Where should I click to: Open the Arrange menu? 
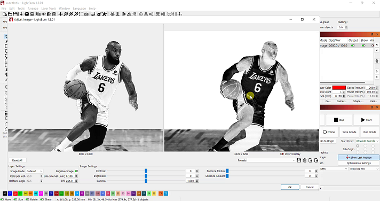[x=33, y=9]
